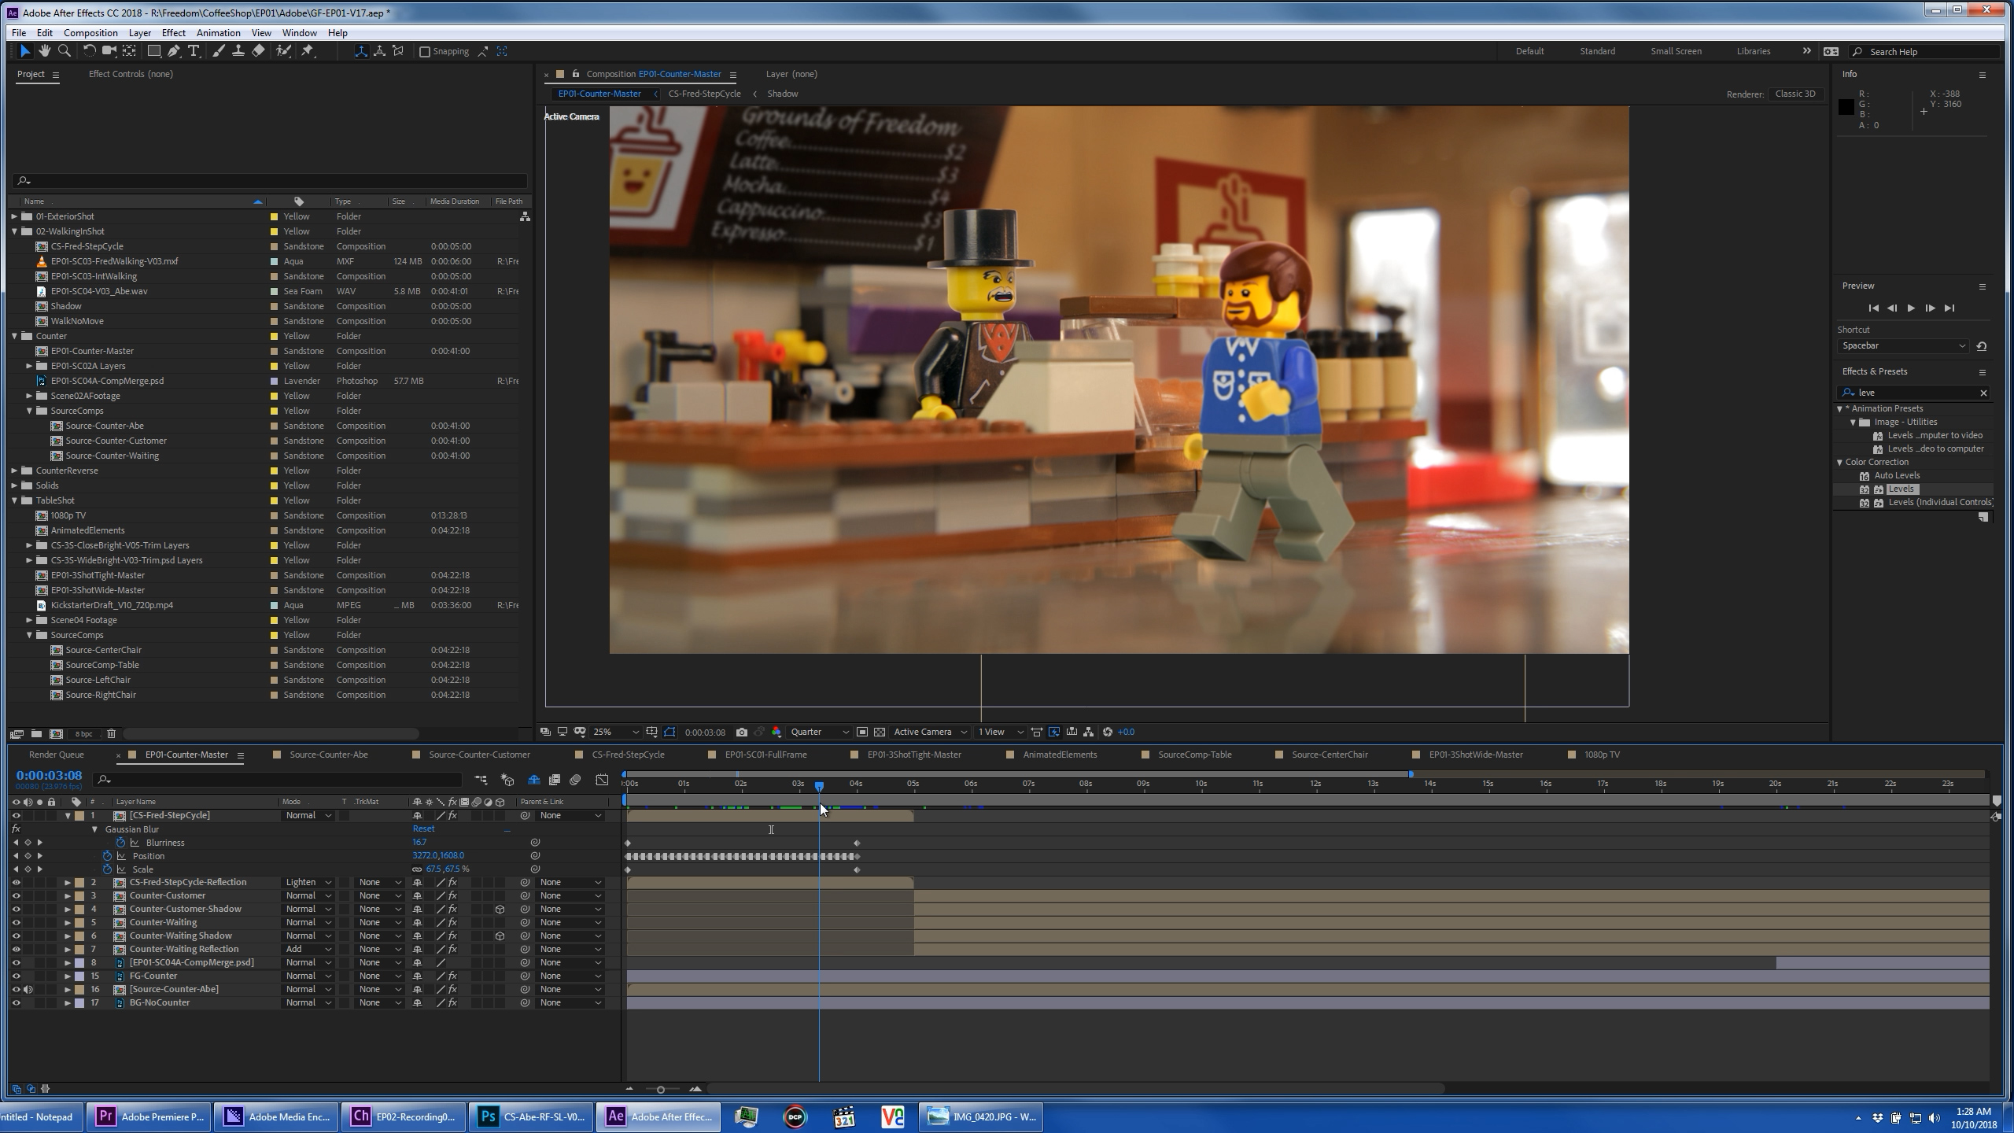The width and height of the screenshot is (2014, 1133).
Task: Open Character Animator from the taskbar
Action: (404, 1116)
